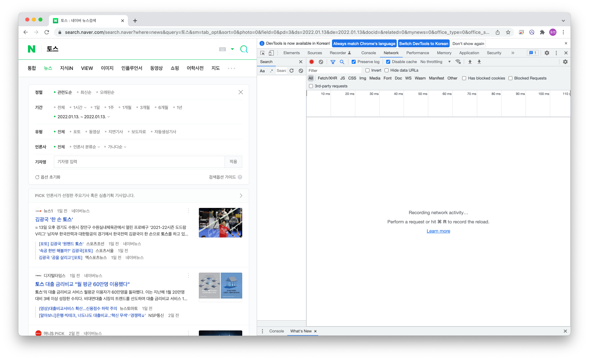
Task: Filter requests by Fetch/XHR type
Action: point(327,78)
